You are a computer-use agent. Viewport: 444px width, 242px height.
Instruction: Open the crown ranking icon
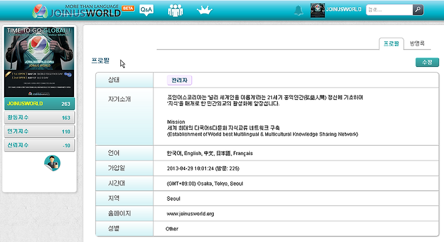tap(204, 11)
